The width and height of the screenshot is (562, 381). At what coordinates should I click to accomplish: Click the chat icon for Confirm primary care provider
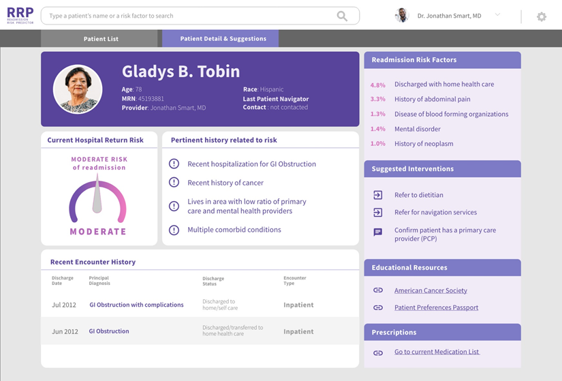coord(378,232)
